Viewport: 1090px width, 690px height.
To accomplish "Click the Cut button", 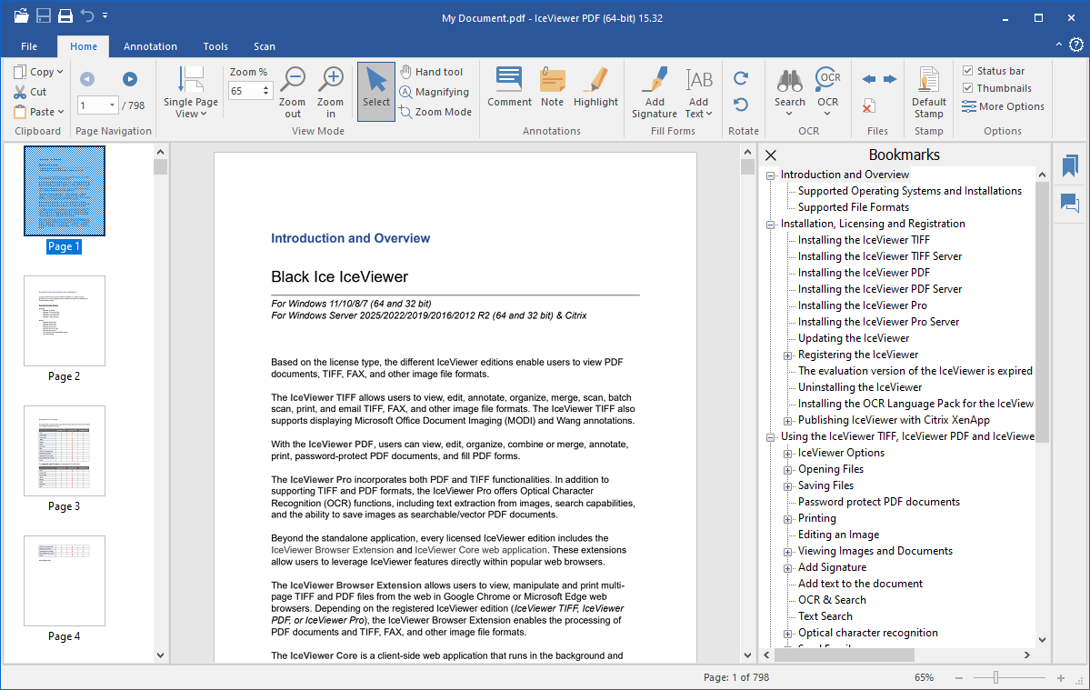I will click(30, 92).
